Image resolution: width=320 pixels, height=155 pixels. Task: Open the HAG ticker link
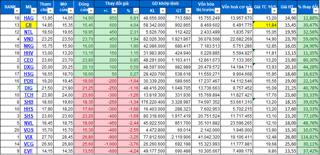[x=29, y=18]
